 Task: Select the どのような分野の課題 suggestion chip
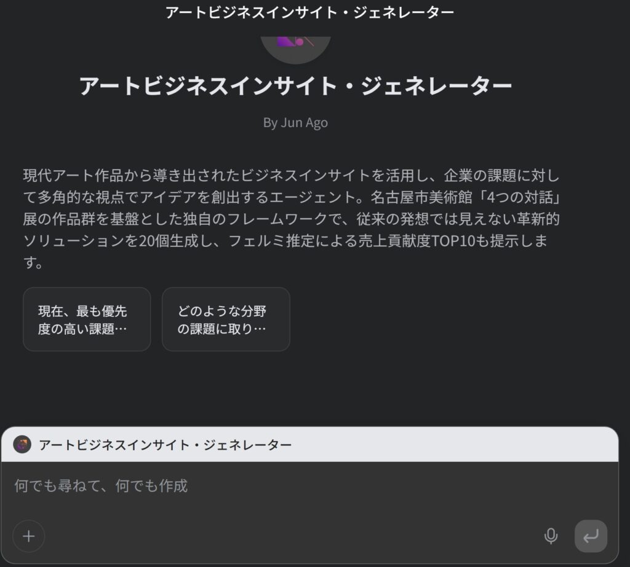click(226, 319)
